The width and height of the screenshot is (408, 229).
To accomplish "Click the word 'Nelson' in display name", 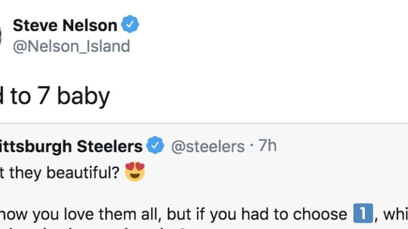I will 90,25.
